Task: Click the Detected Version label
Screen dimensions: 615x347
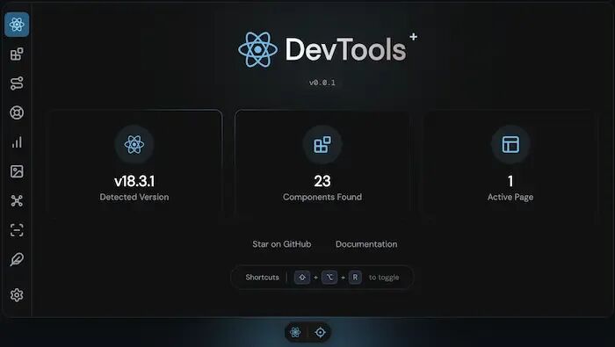Action: (134, 197)
